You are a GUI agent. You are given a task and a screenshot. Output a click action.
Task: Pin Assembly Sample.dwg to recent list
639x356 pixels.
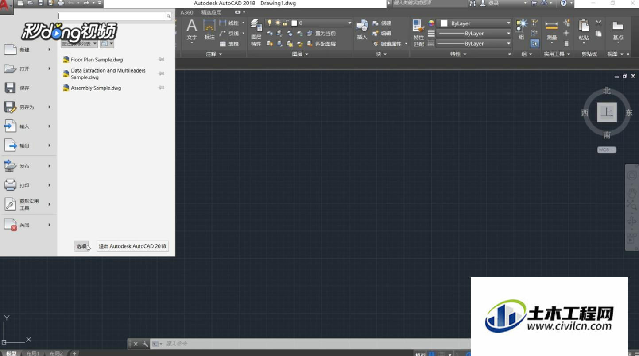point(162,88)
